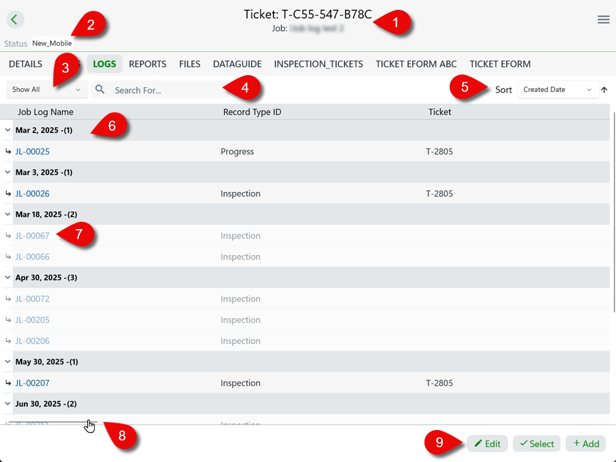The image size is (616, 462).
Task: Click the Sort label
Action: click(503, 89)
